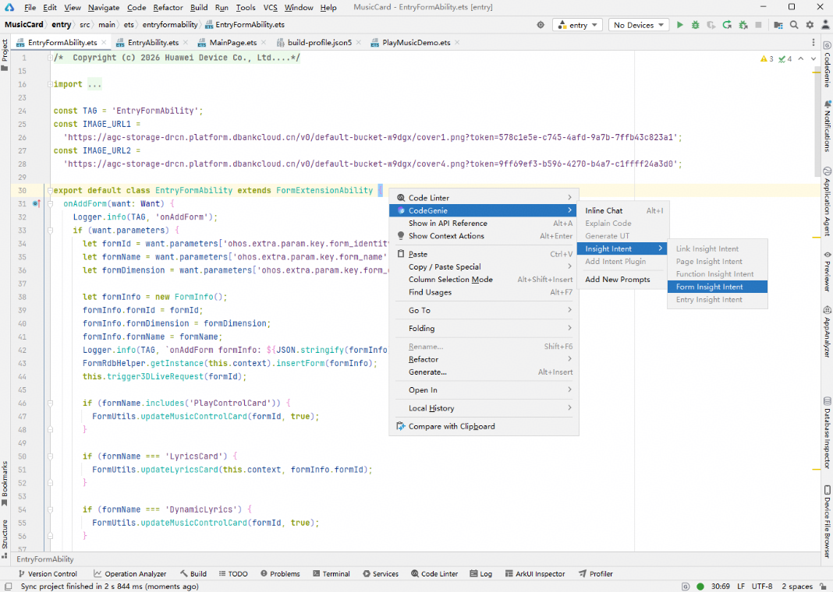Open the entry run configuration dropdown

(x=577, y=25)
